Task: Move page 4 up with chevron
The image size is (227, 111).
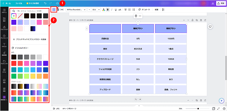Action: tap(188, 100)
